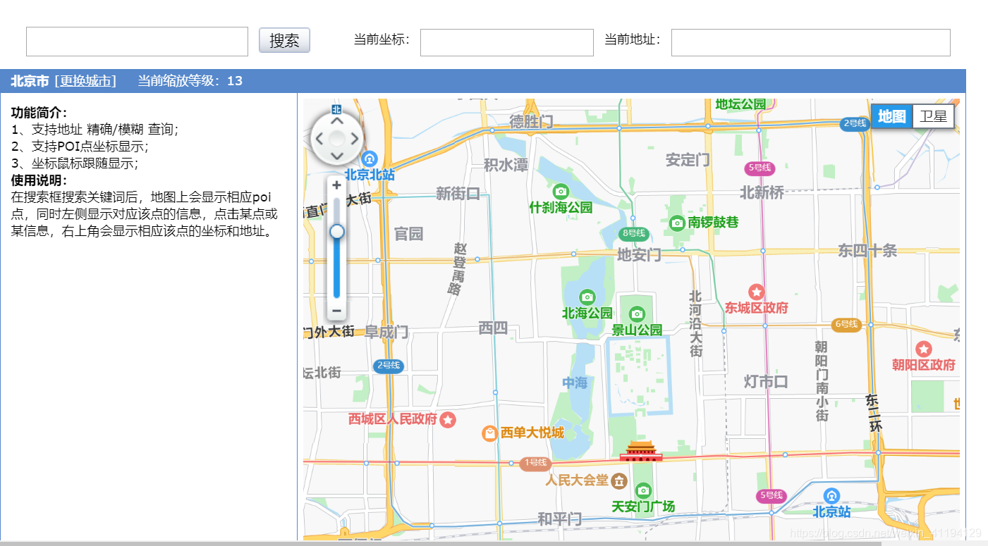Click the 德胜门 map label
The image size is (988, 546).
point(532,122)
